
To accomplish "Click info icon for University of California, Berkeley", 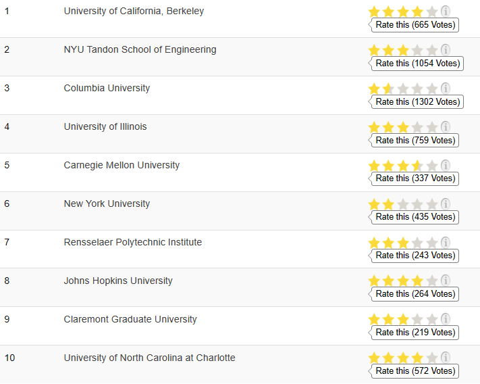I will (x=446, y=11).
